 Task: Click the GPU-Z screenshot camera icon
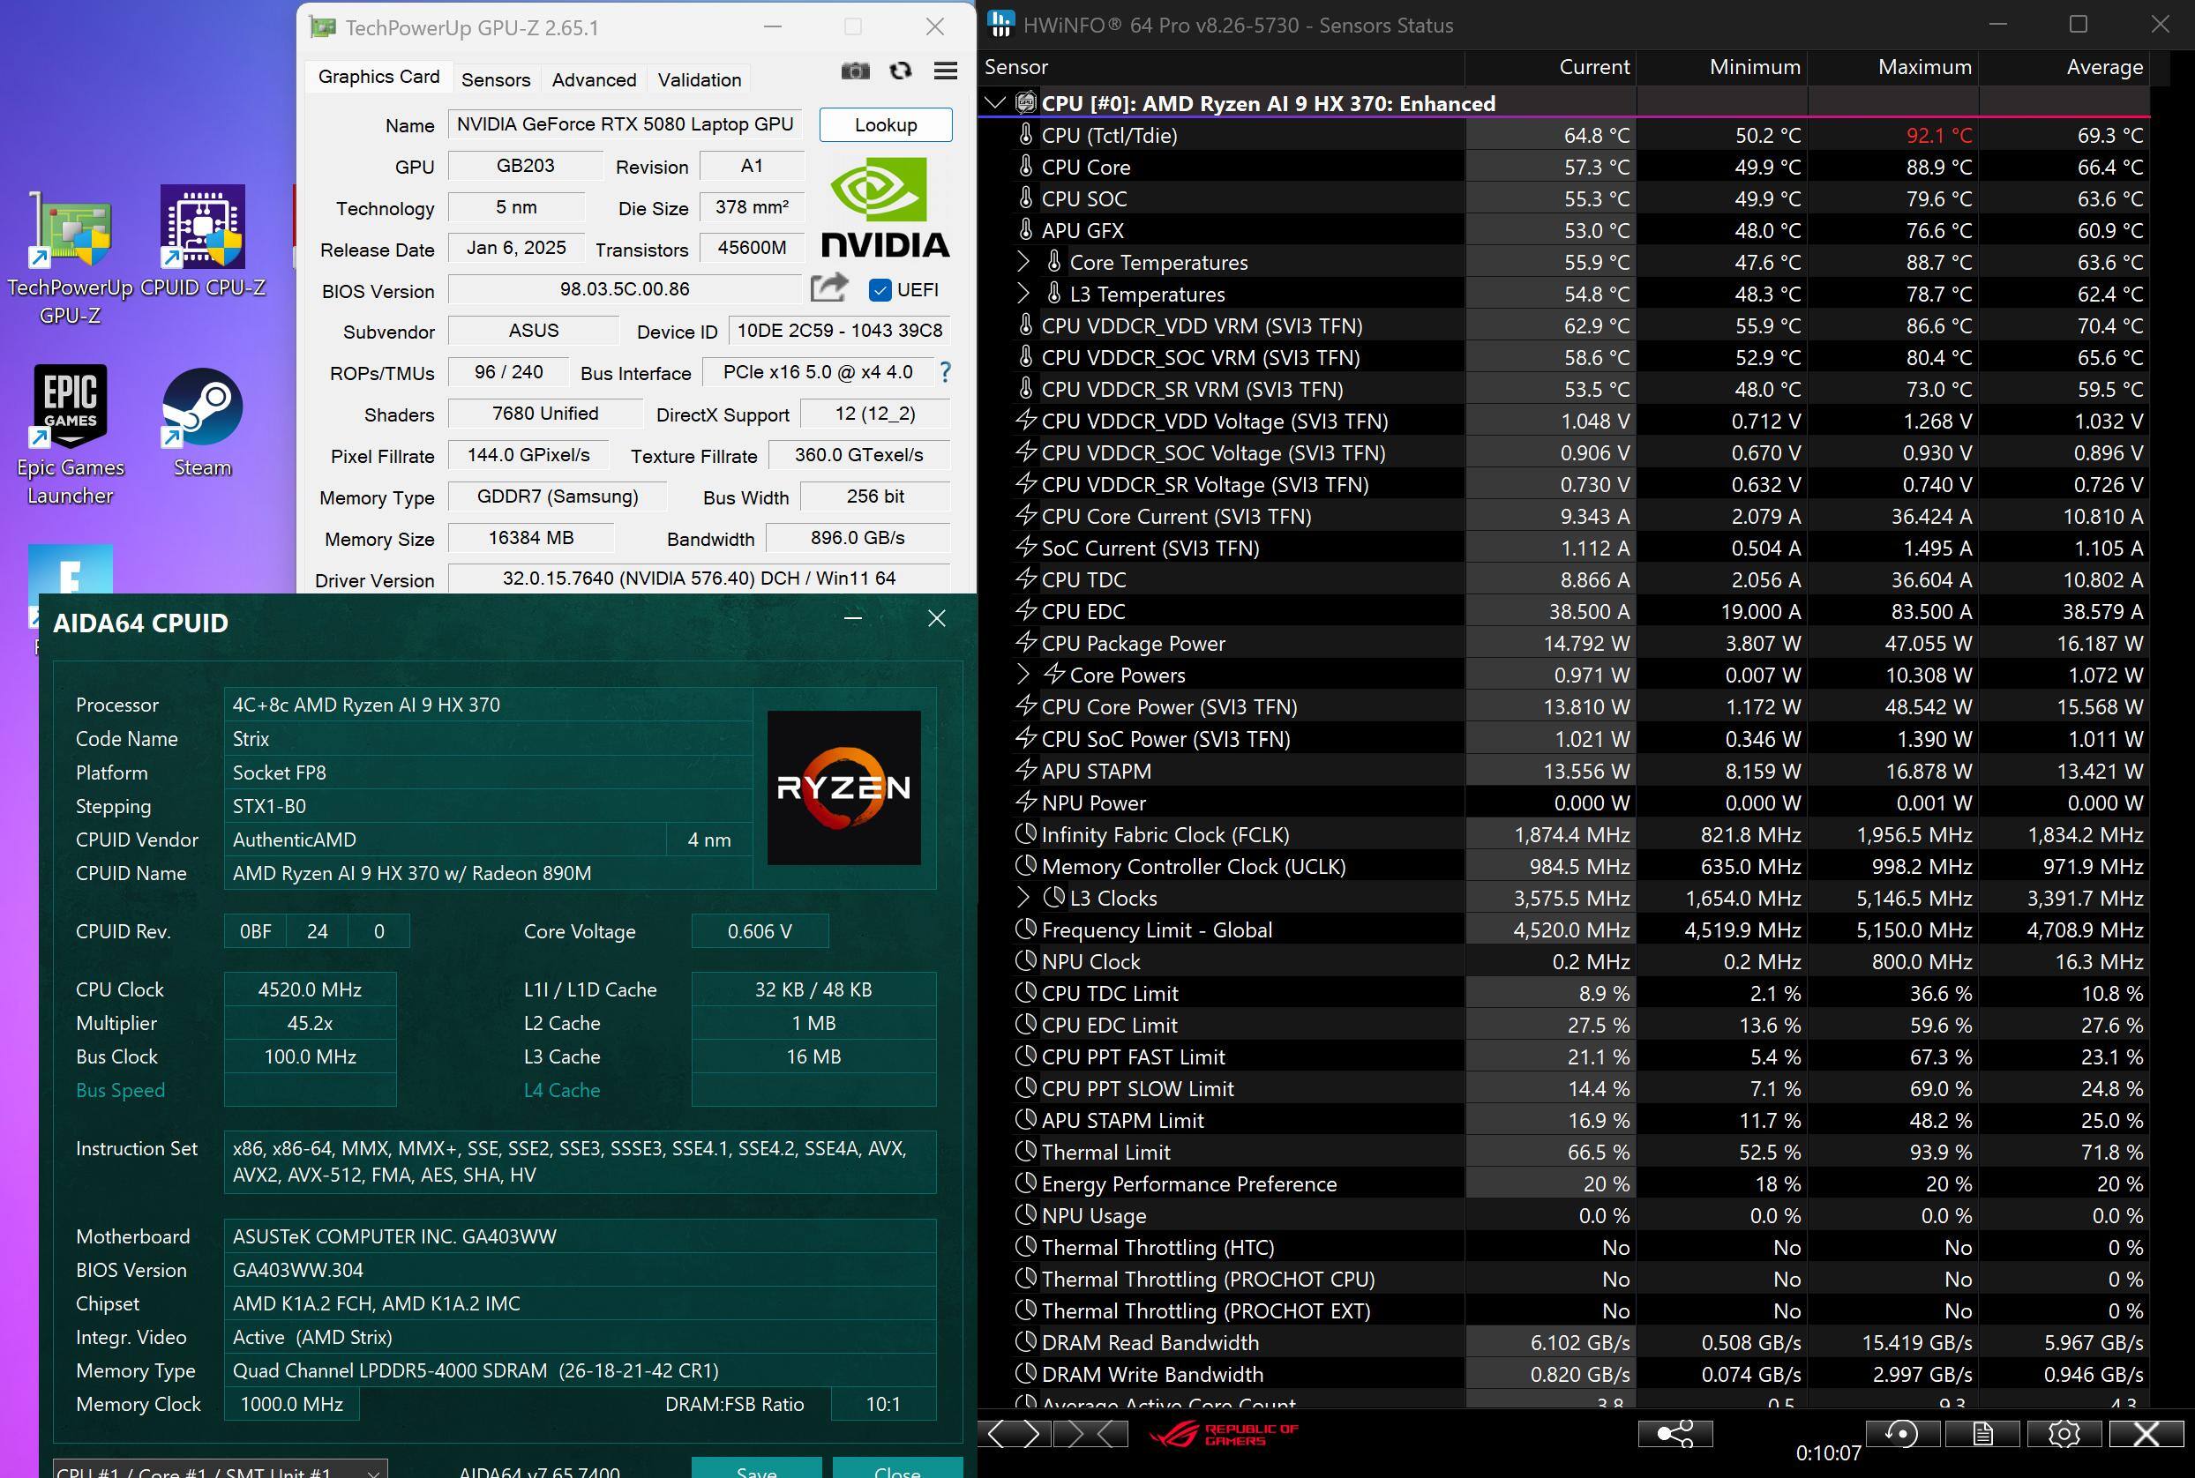855,71
